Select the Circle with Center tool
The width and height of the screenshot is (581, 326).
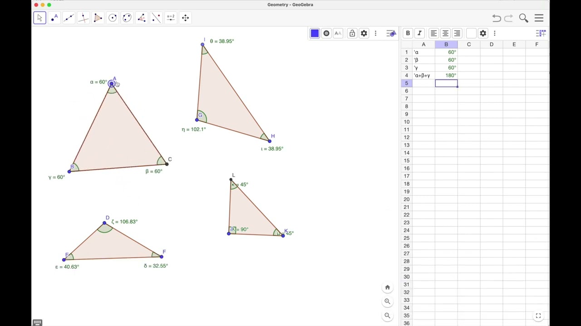(113, 18)
